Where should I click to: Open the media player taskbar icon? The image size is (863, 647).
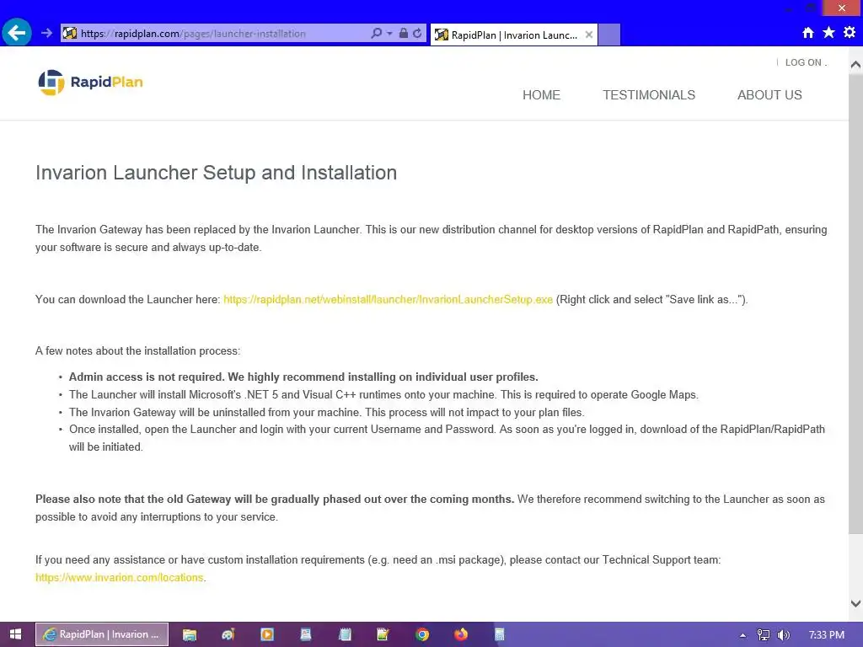pos(267,634)
